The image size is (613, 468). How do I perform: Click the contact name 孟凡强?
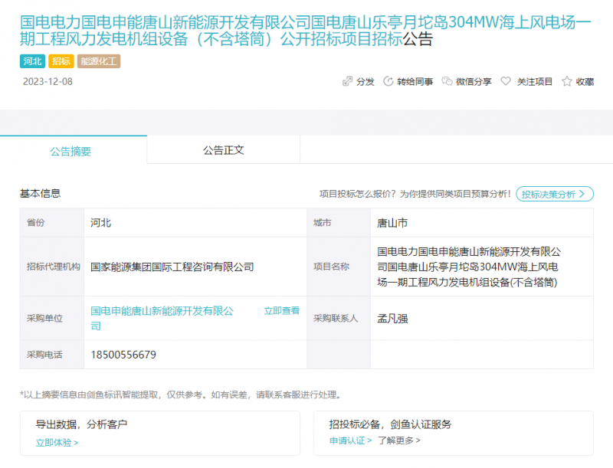pos(392,319)
